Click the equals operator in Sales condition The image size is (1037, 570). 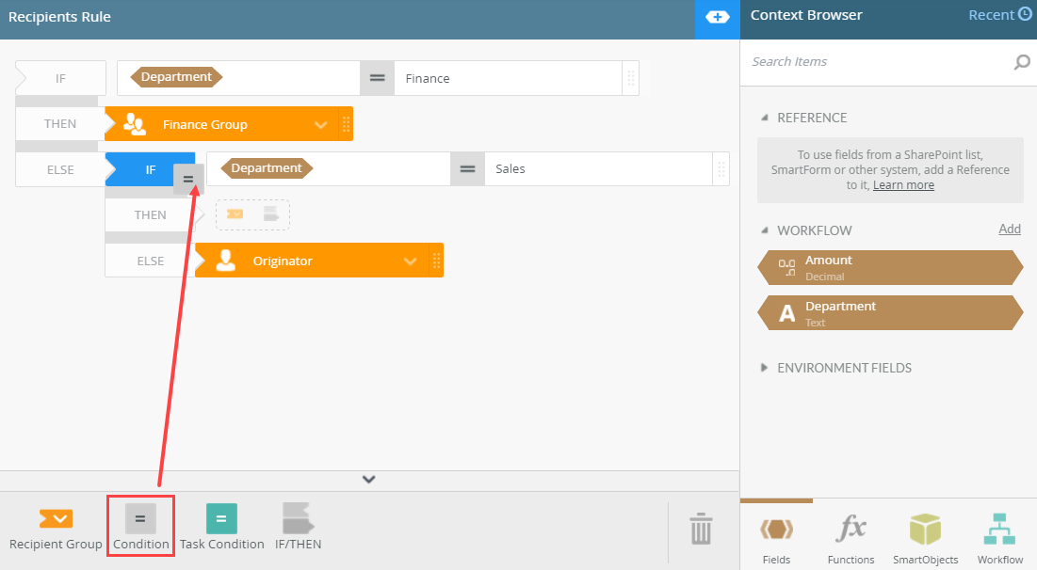[467, 169]
